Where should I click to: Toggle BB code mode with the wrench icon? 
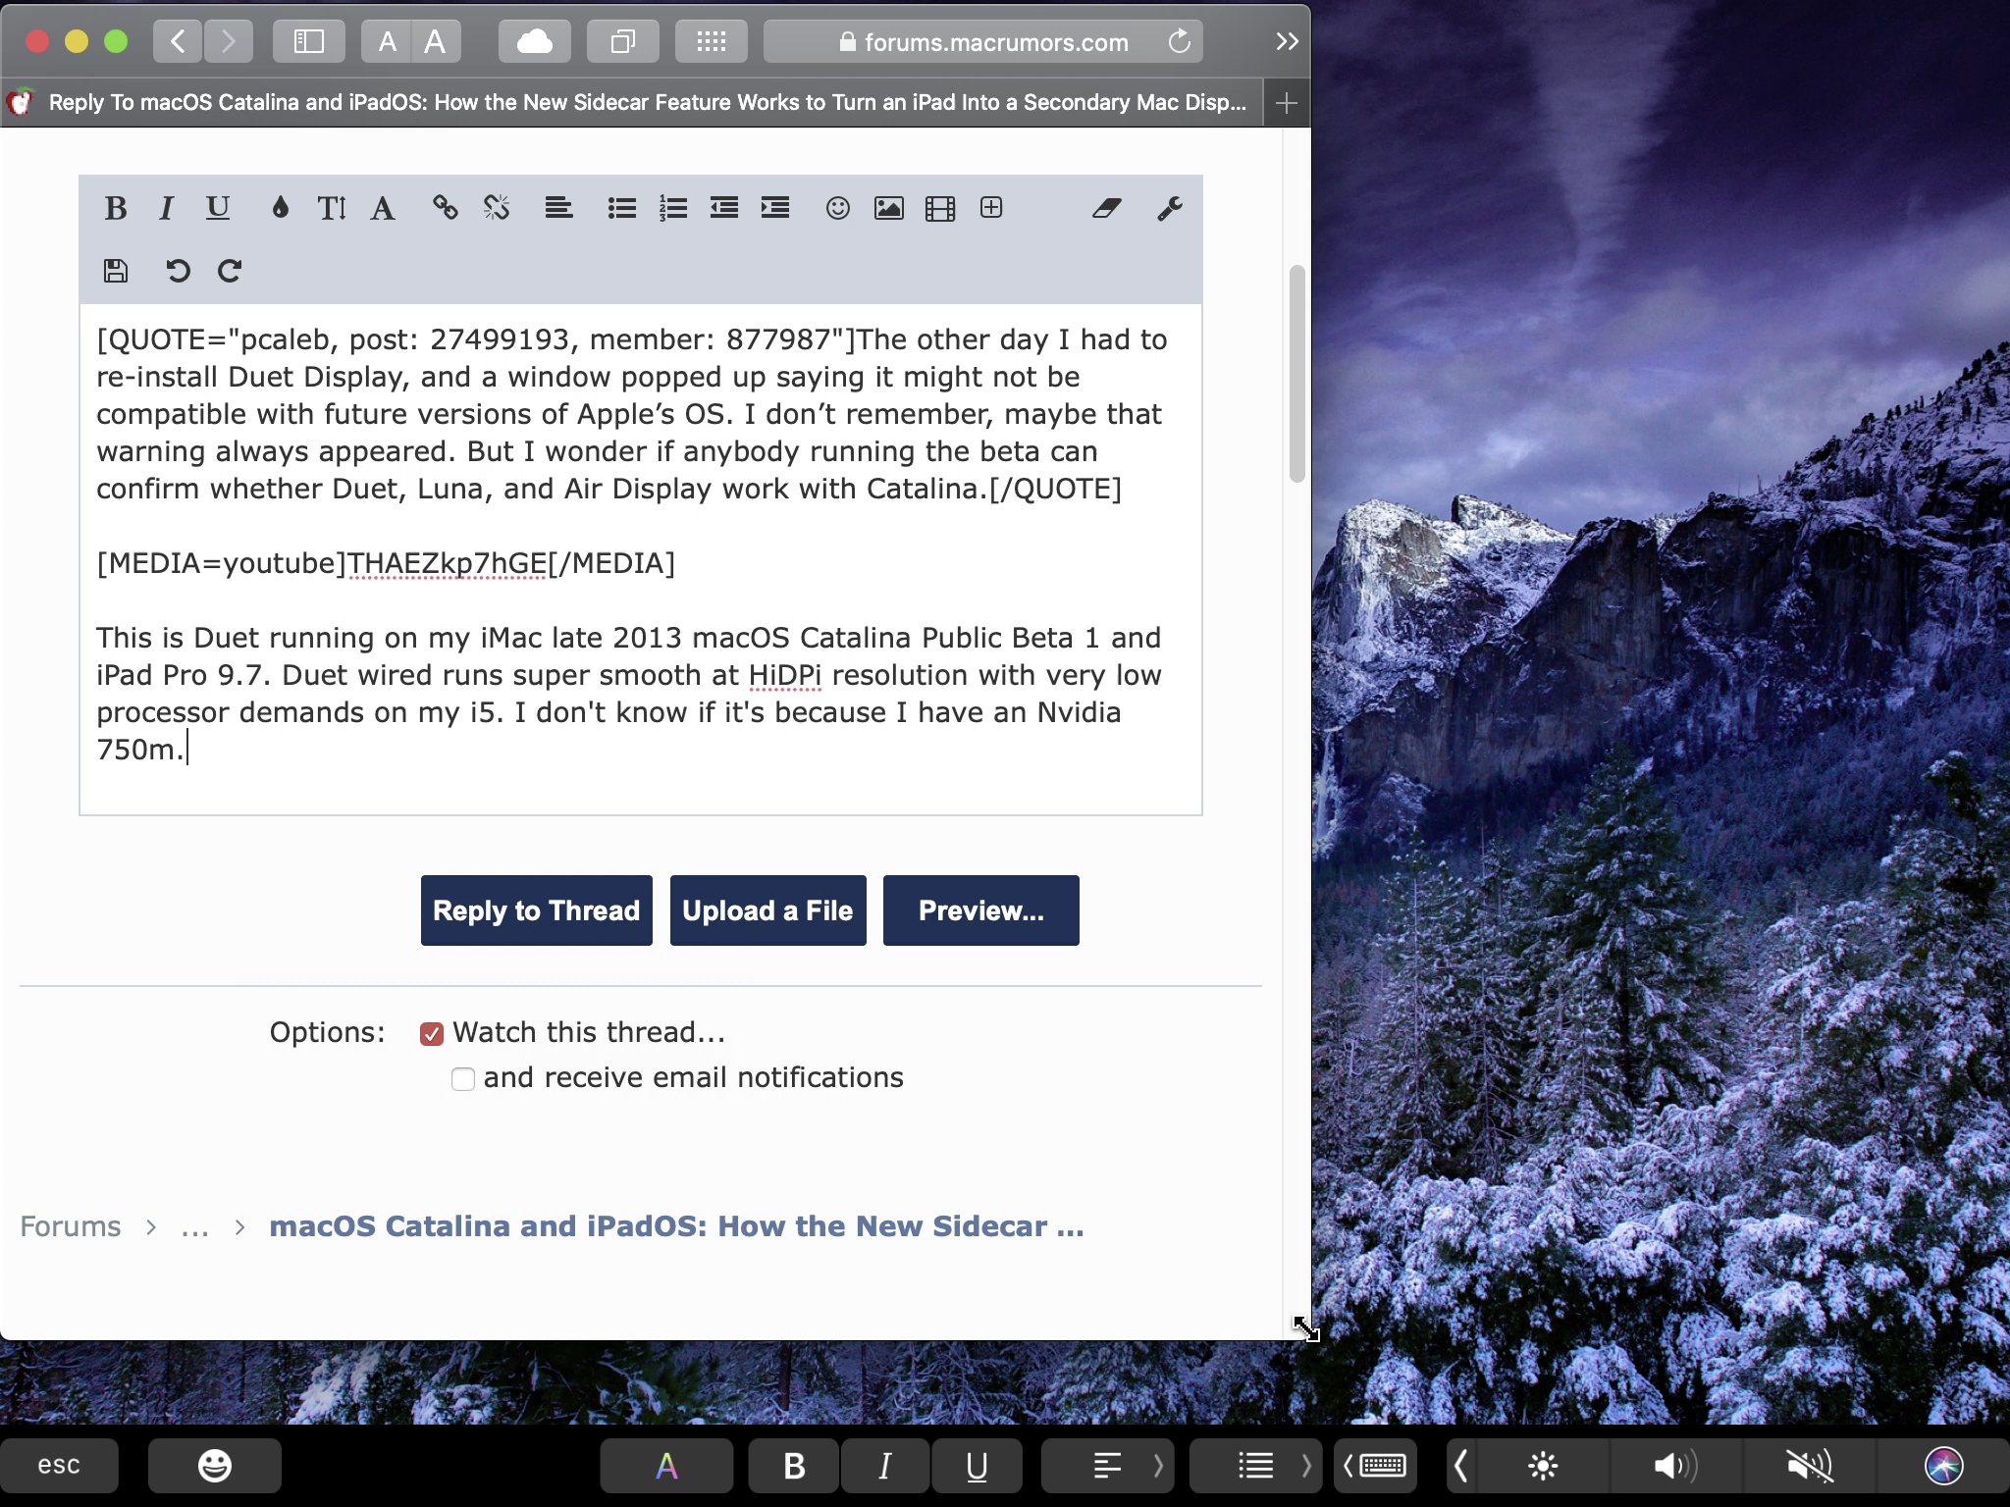click(1170, 208)
